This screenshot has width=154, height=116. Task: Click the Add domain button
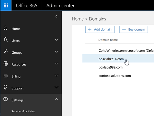pyautogui.click(x=100, y=29)
